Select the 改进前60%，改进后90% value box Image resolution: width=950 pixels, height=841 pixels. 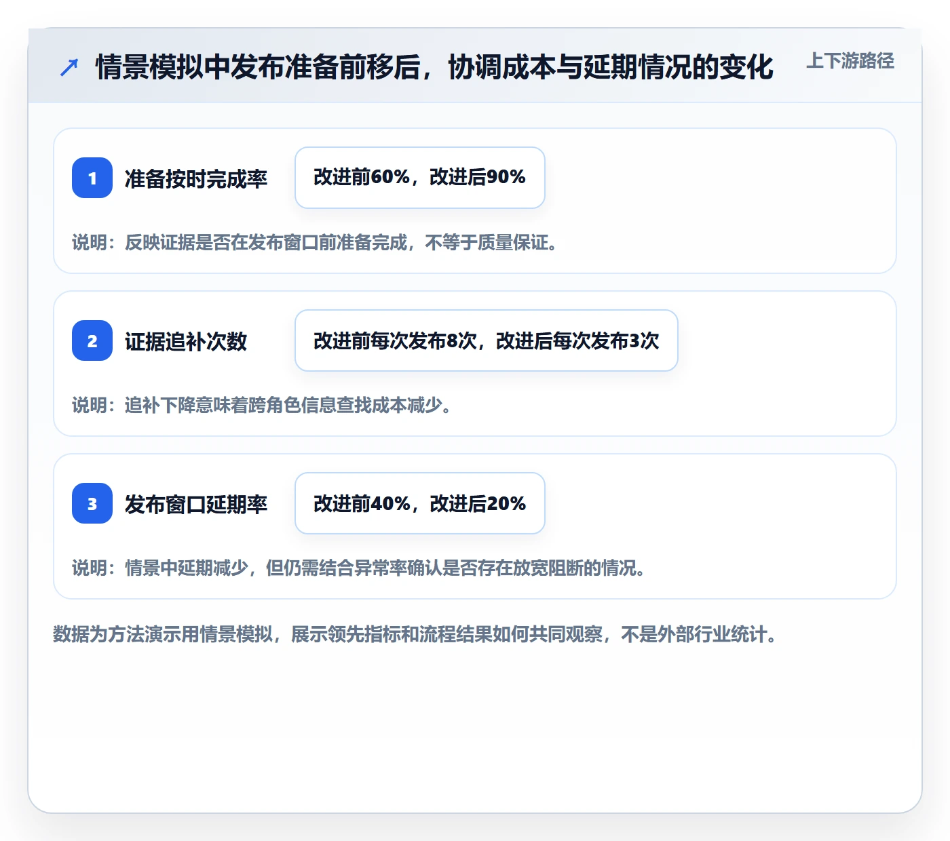tap(420, 178)
